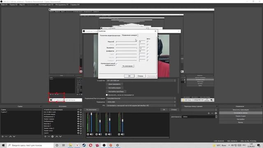The width and height of the screenshot is (263, 148).
Task: Switch to Усилитель видеопроцессора tab
Action: tap(110, 35)
